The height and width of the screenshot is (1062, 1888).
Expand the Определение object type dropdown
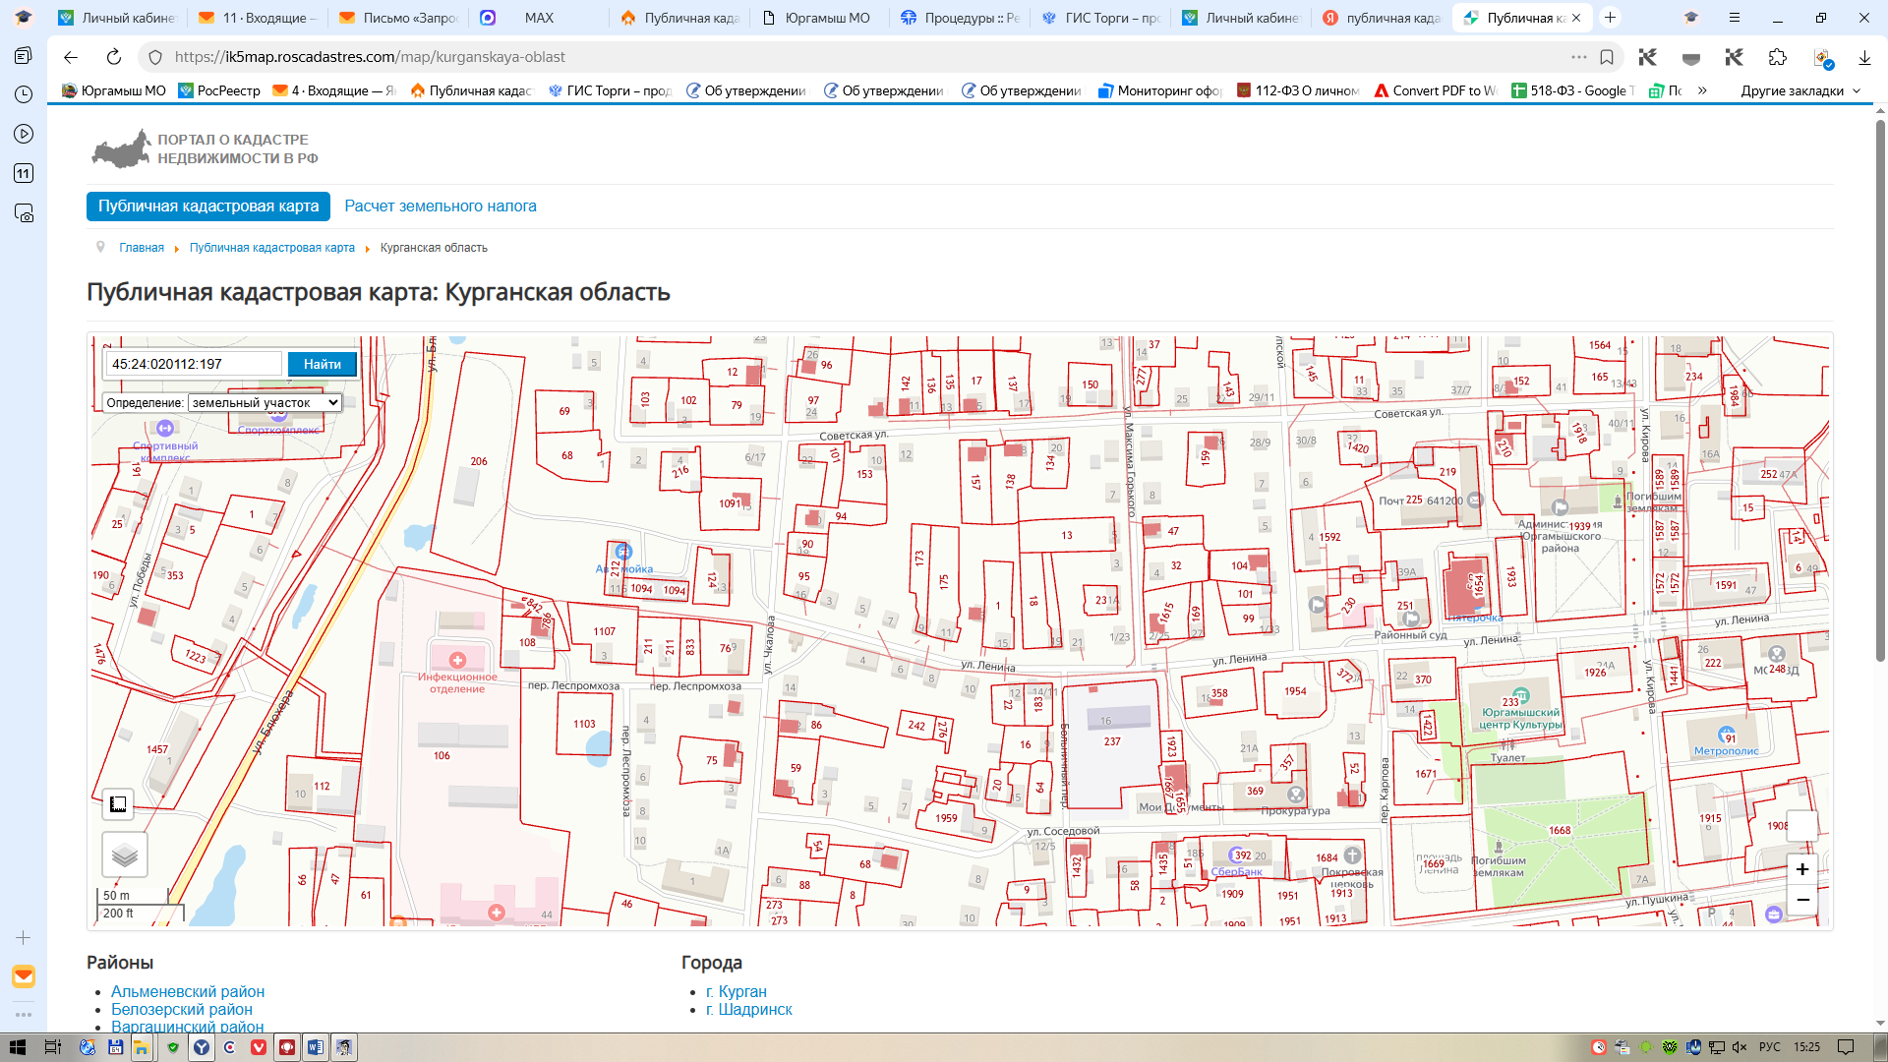pyautogui.click(x=265, y=402)
